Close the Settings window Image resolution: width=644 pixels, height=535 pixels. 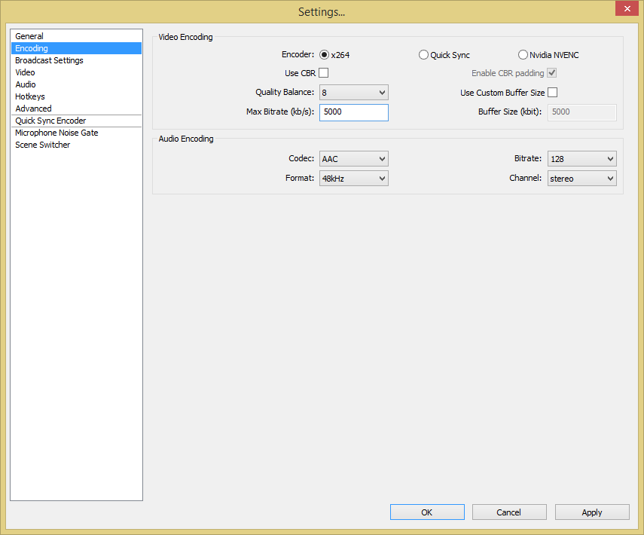627,8
